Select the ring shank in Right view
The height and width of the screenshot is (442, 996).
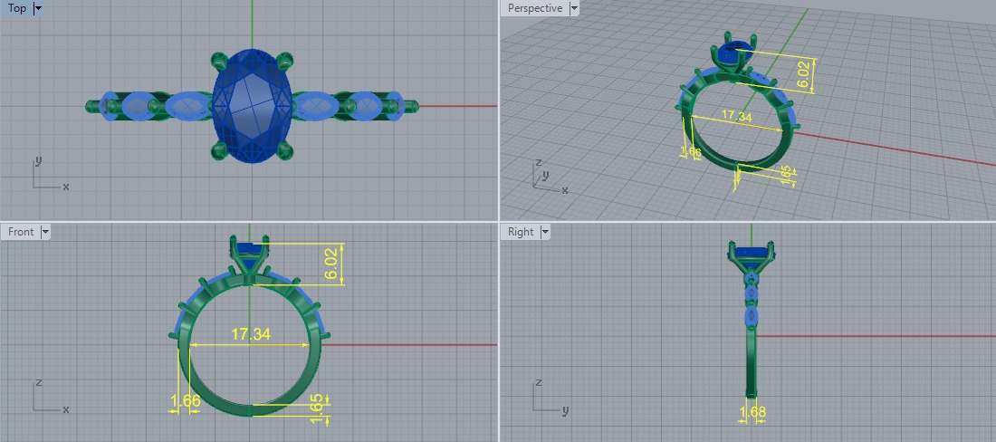pyautogui.click(x=752, y=362)
